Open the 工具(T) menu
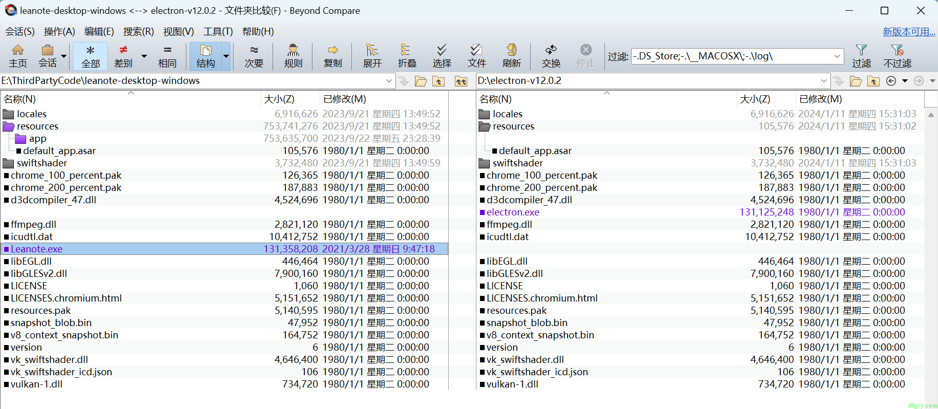 pyautogui.click(x=218, y=32)
